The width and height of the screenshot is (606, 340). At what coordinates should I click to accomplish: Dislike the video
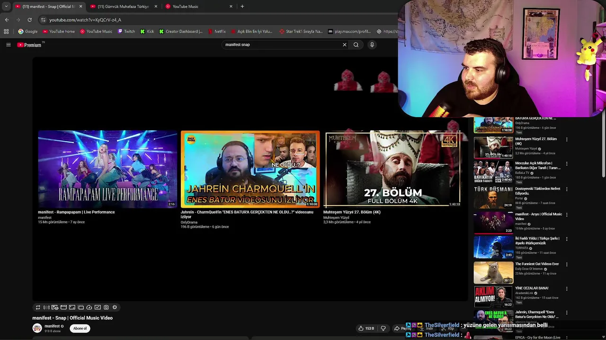click(x=383, y=328)
